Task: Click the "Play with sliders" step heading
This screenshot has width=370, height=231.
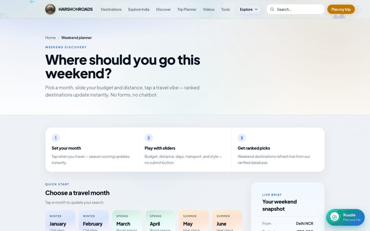Action: click(160, 148)
